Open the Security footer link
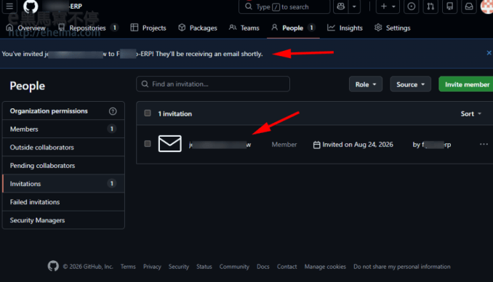Image resolution: width=493 pixels, height=282 pixels. point(179,267)
